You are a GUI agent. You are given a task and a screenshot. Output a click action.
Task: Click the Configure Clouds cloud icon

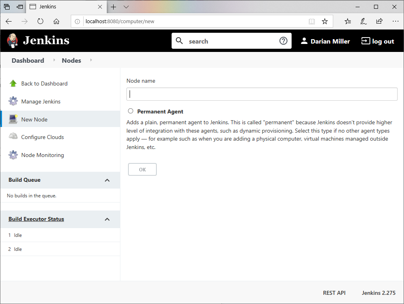coord(13,137)
